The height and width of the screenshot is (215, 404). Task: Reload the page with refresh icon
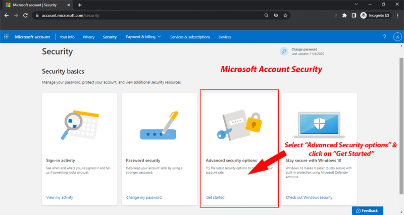(x=25, y=16)
